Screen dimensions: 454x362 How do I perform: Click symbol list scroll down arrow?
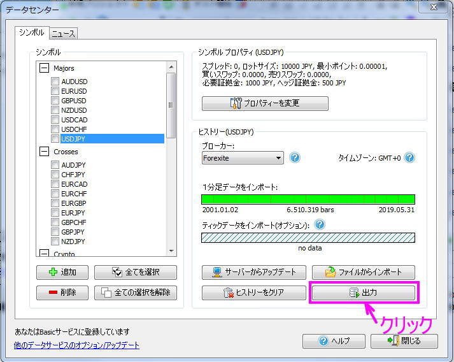(171, 251)
